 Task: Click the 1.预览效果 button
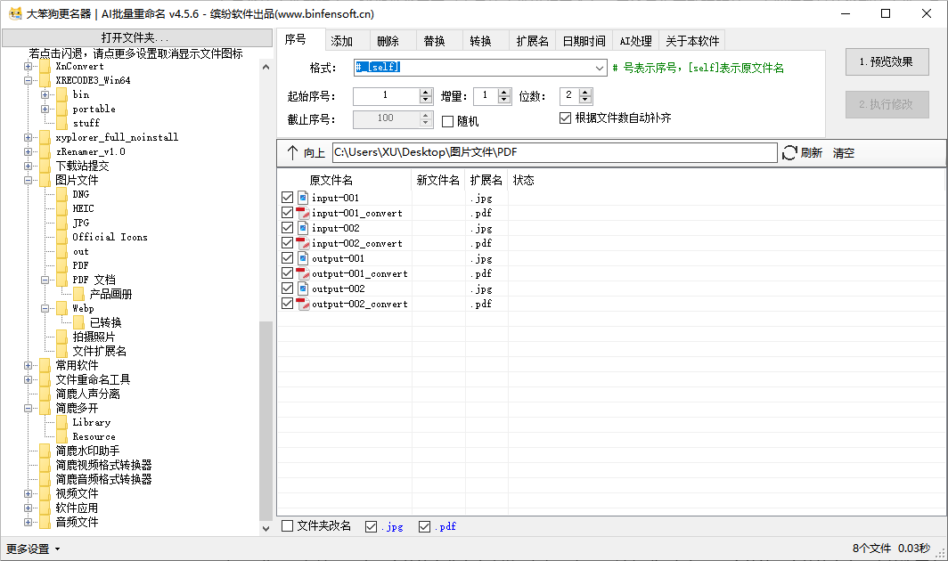tap(887, 62)
